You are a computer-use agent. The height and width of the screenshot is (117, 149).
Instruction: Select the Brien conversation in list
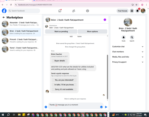(x=21, y=32)
